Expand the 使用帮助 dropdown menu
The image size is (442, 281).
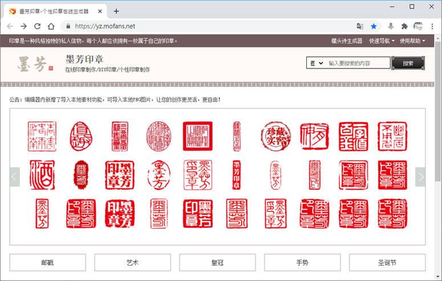[413, 41]
